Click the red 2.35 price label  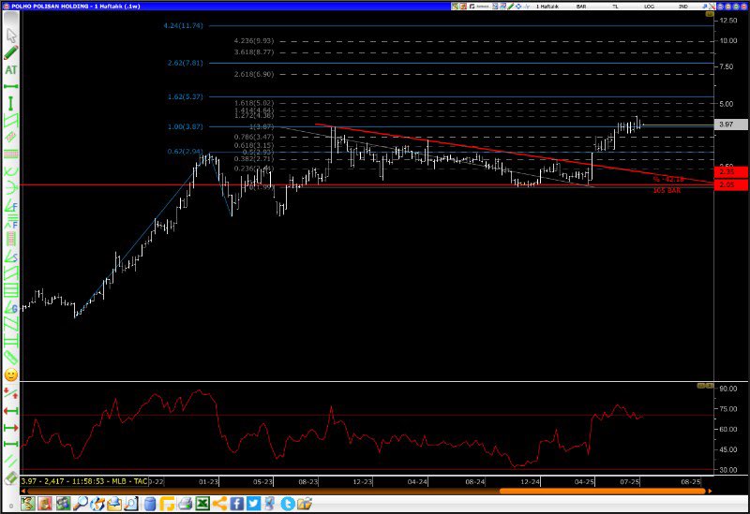pos(730,172)
